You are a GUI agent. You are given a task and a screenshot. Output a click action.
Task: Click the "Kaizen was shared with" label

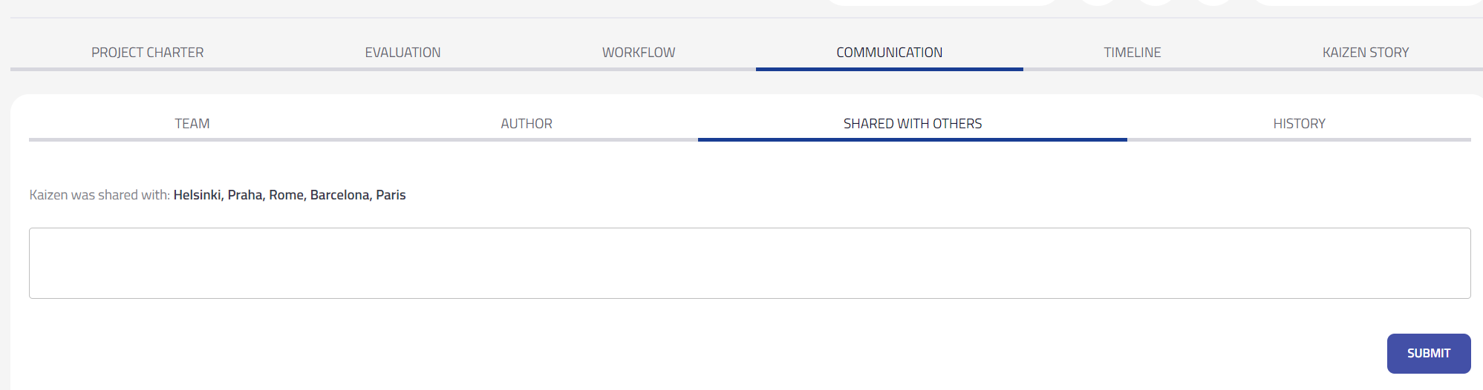pos(100,195)
